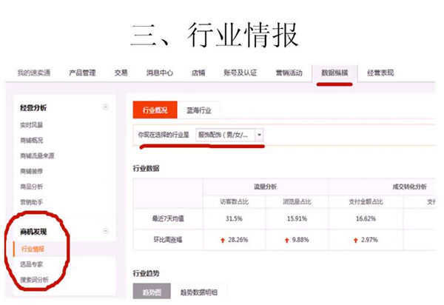The height and width of the screenshot is (305, 444).
Task: Open the 交易 tab
Action: [x=121, y=73]
